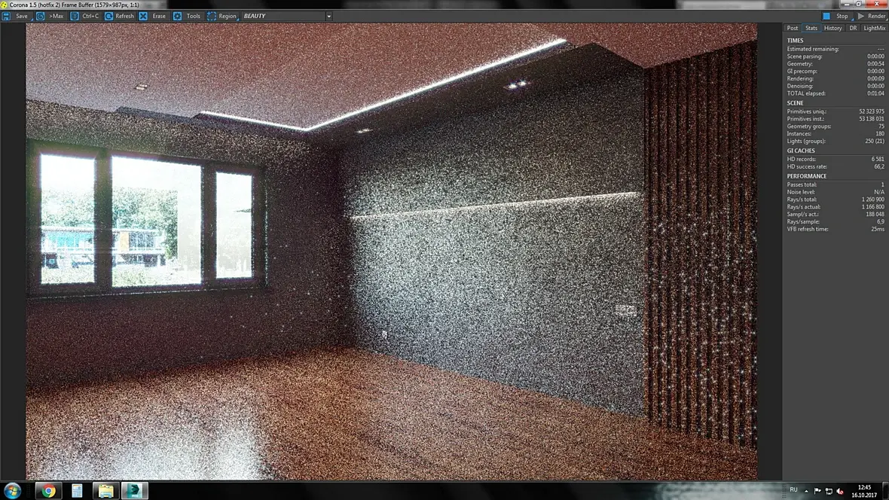Screen dimensions: 889x500
Task: Open the LightMix tab
Action: point(874,28)
